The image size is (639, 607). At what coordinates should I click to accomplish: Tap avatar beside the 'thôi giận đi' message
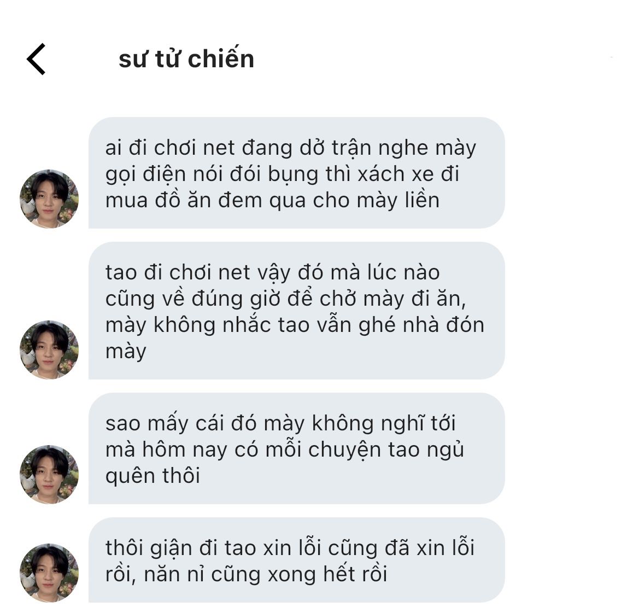49,573
